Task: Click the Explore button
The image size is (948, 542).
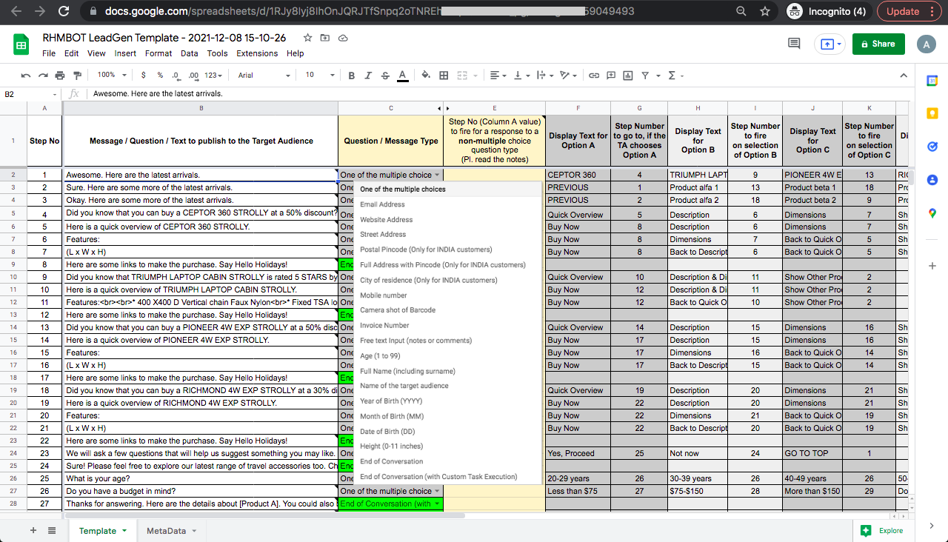Action: pos(884,530)
